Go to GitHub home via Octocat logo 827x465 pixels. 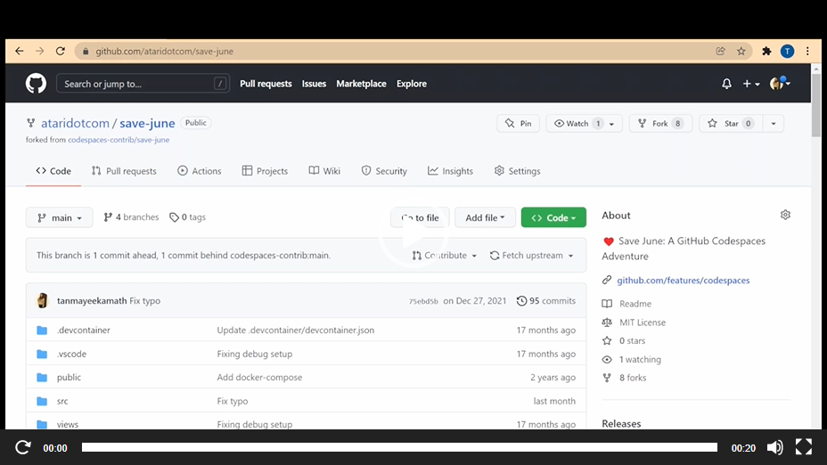tap(36, 84)
